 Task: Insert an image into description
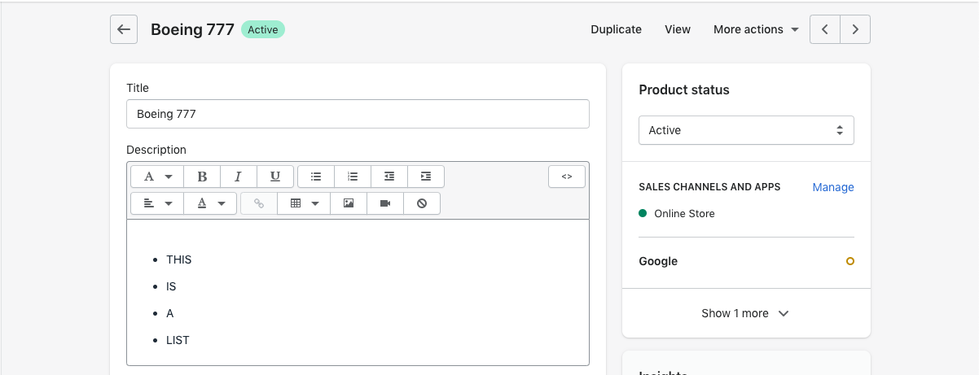tap(349, 203)
